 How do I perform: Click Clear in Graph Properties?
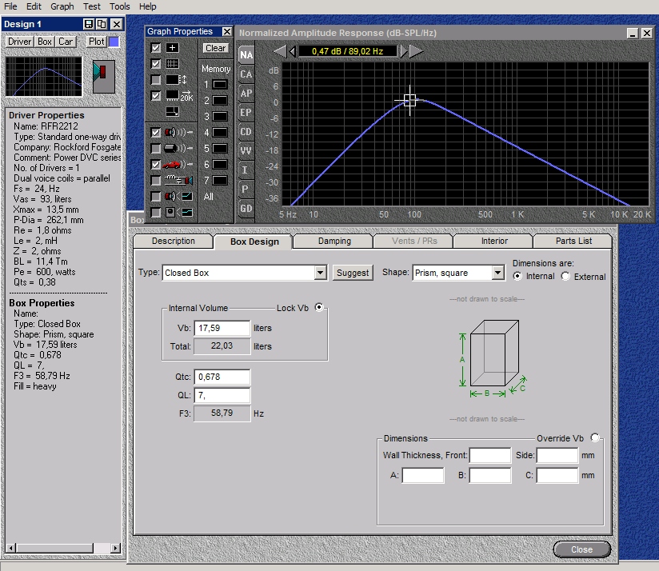pyautogui.click(x=215, y=48)
